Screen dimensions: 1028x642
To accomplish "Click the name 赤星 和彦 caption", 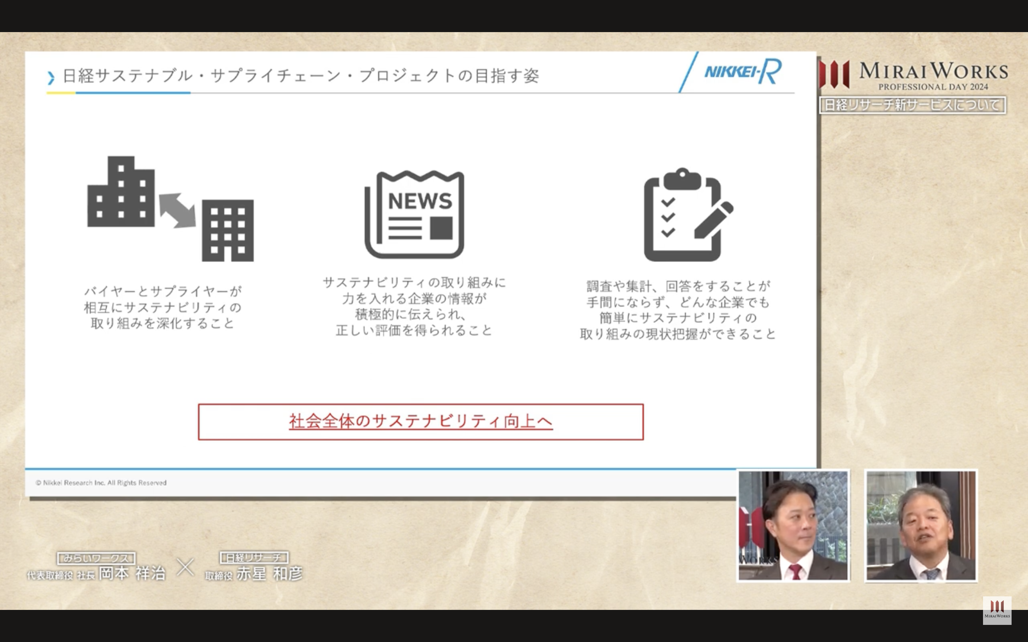I will (x=269, y=574).
